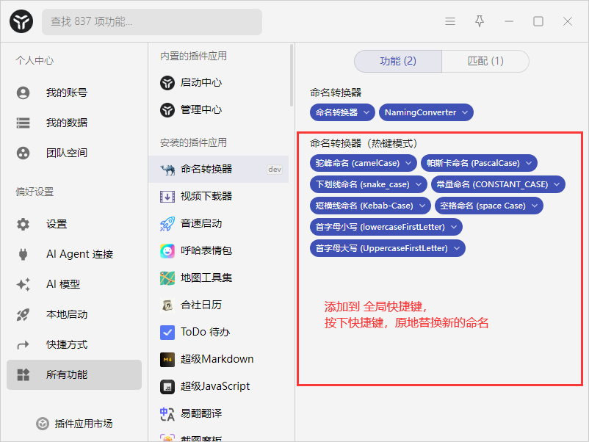The height and width of the screenshot is (442, 589).
Task: Click the 管理中心 plugin icon
Action: click(167, 110)
